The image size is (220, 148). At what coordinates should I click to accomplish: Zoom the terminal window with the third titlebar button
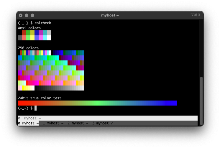point(32,15)
